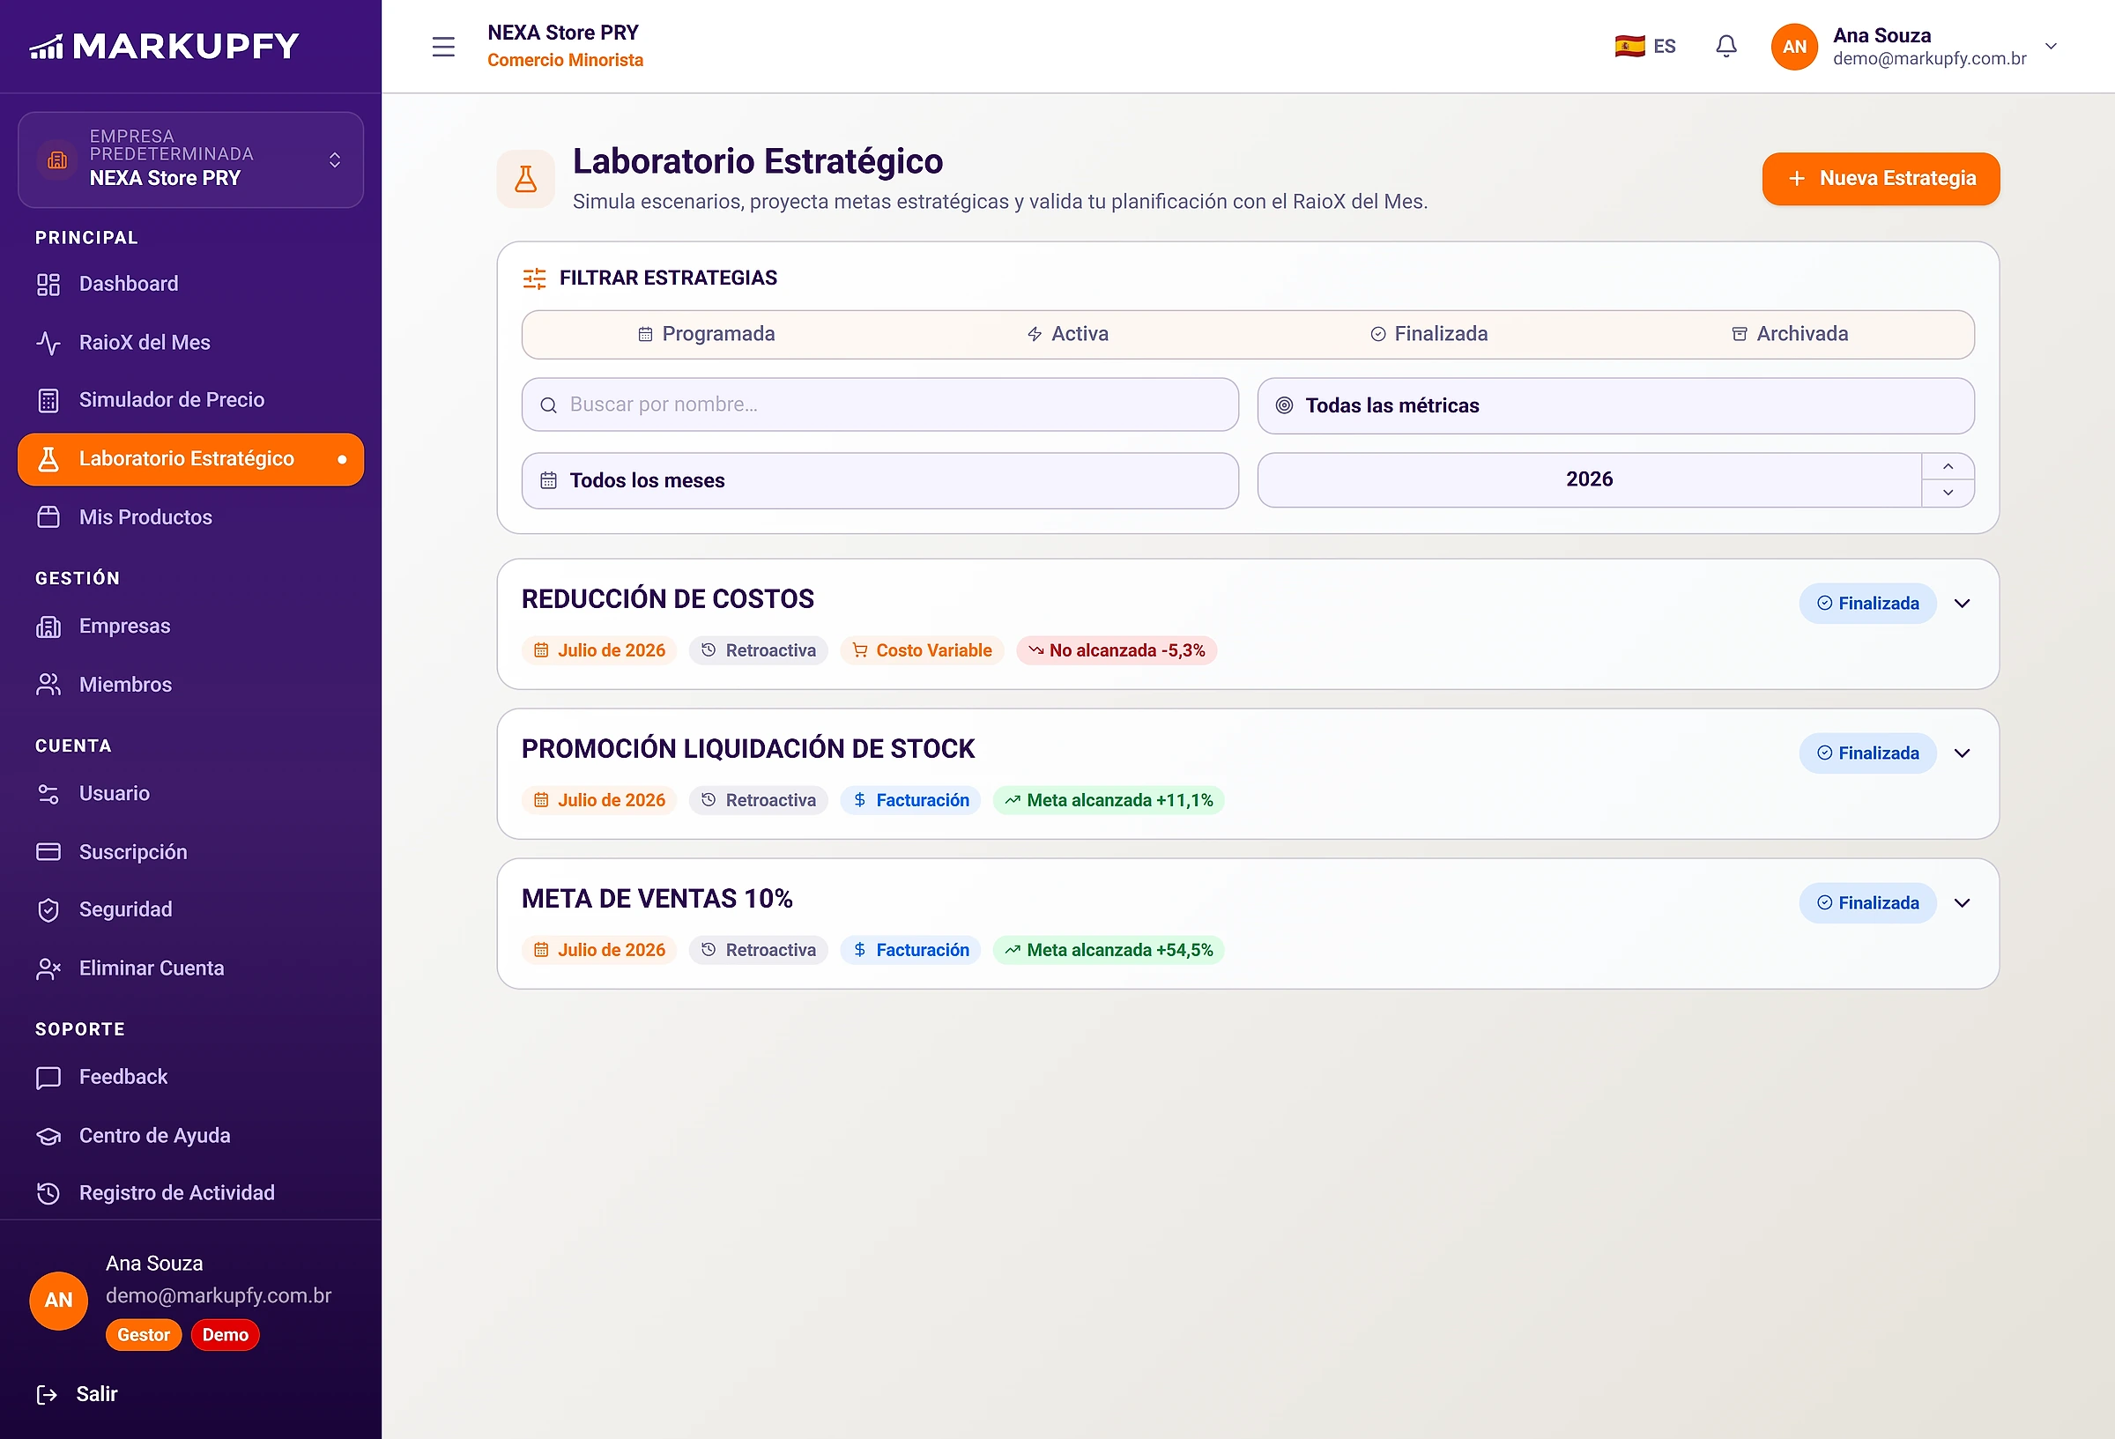The height and width of the screenshot is (1439, 2115).
Task: Click the Demo badge
Action: pyautogui.click(x=226, y=1334)
